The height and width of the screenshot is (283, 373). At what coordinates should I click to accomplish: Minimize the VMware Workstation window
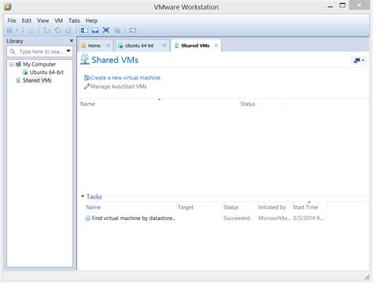331,6
